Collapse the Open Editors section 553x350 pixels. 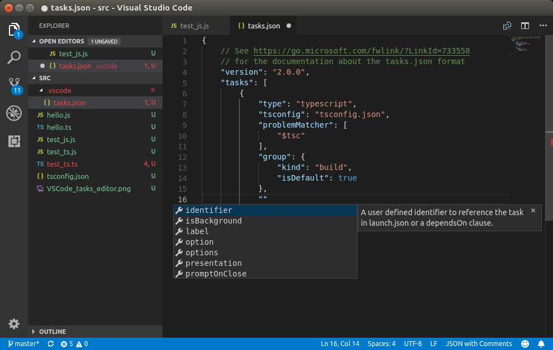(x=34, y=41)
